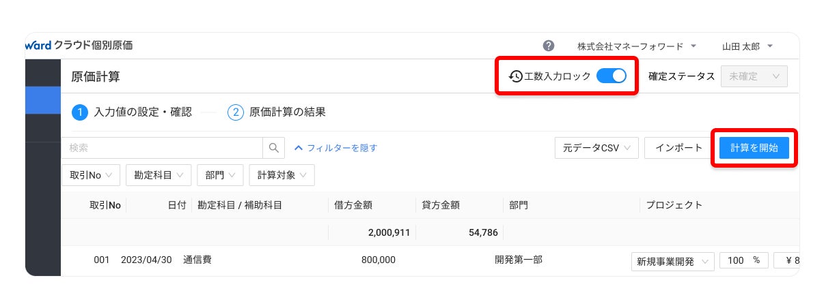The height and width of the screenshot is (308, 824).
Task: Switch to 原価計算の結果 step
Action: point(287,112)
